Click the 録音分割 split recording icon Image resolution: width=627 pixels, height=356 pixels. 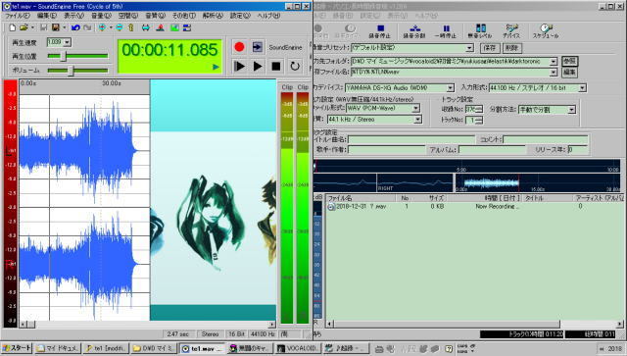[x=414, y=31]
